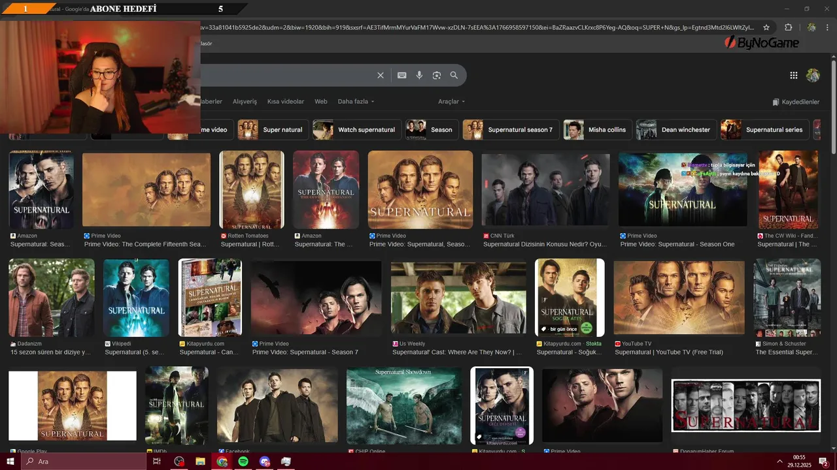Screen dimensions: 837x470
Task: Expand the Daha fazla menu
Action: pos(356,102)
